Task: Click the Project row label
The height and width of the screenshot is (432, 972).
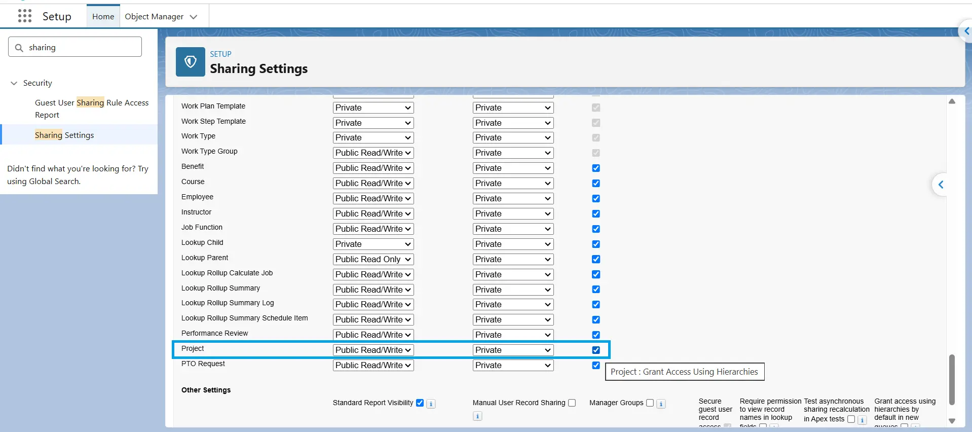Action: pyautogui.click(x=193, y=348)
